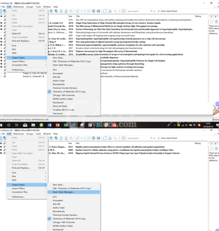Click next reference arrow in upper preview pane

215,17
